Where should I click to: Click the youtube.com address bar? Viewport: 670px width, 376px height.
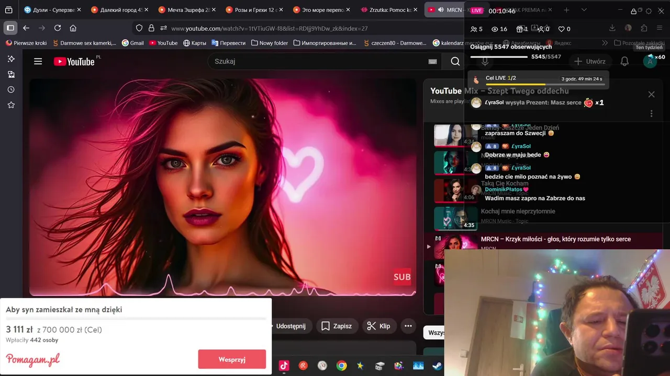[270, 28]
